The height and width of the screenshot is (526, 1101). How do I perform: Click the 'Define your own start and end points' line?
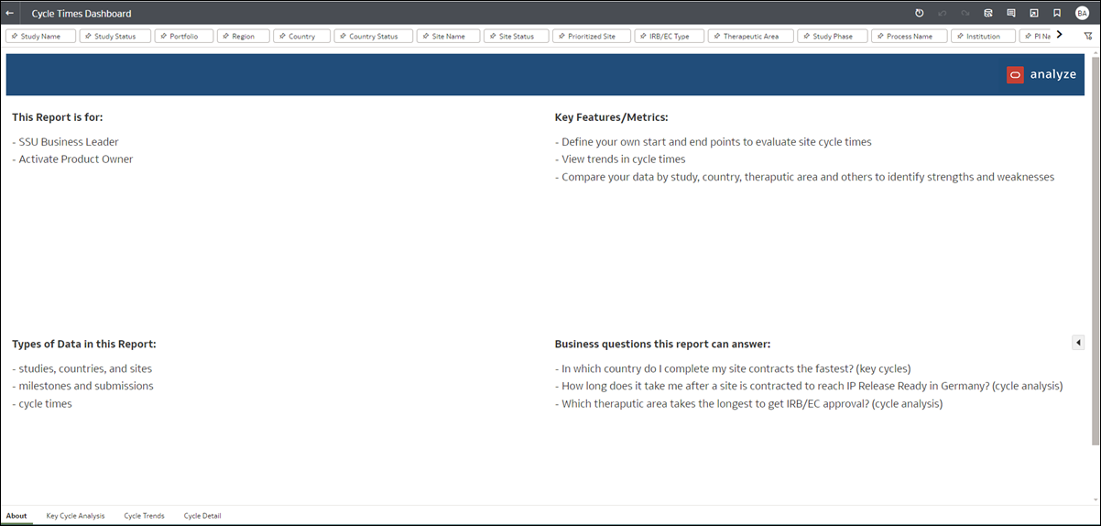pos(714,142)
